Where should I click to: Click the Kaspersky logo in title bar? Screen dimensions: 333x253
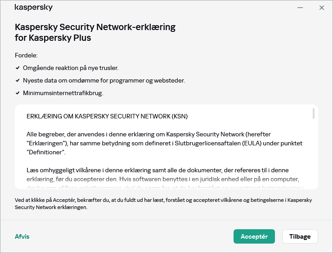point(34,8)
